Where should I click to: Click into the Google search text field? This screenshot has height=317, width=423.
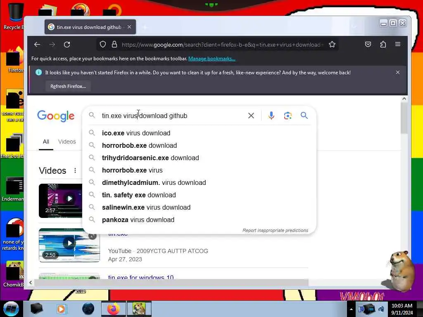coord(173,116)
